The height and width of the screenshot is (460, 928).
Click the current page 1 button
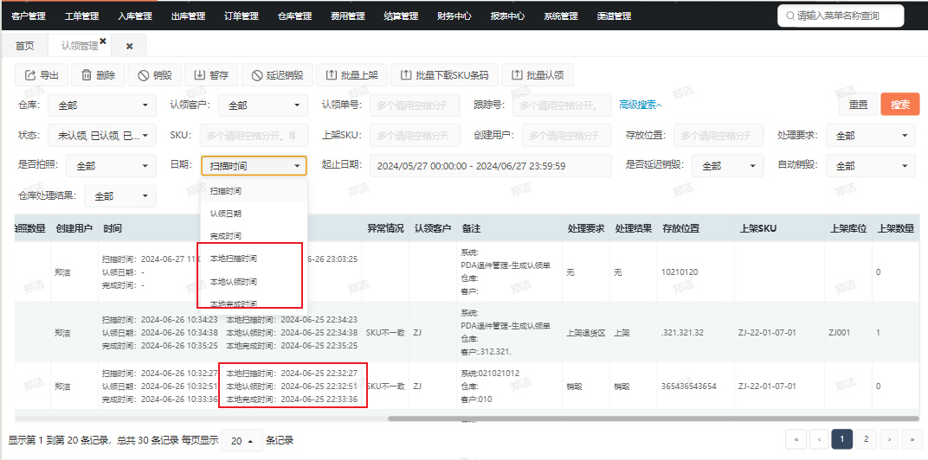coord(841,438)
